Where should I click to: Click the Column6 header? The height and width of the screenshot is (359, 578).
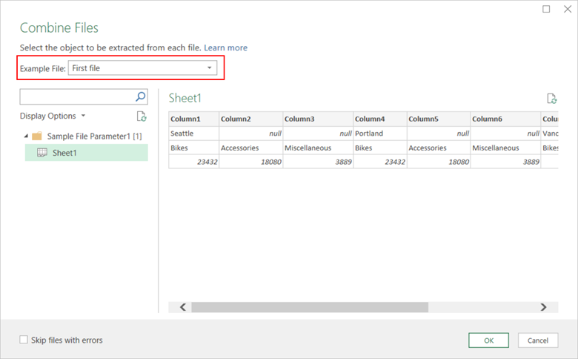(x=505, y=119)
